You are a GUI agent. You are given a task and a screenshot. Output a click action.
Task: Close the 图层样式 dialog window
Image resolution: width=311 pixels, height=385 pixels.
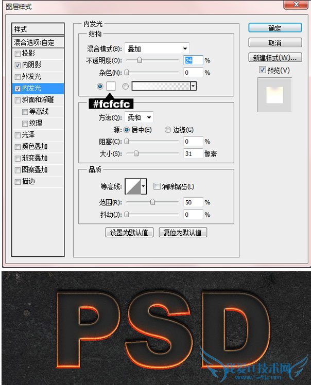coord(296,4)
